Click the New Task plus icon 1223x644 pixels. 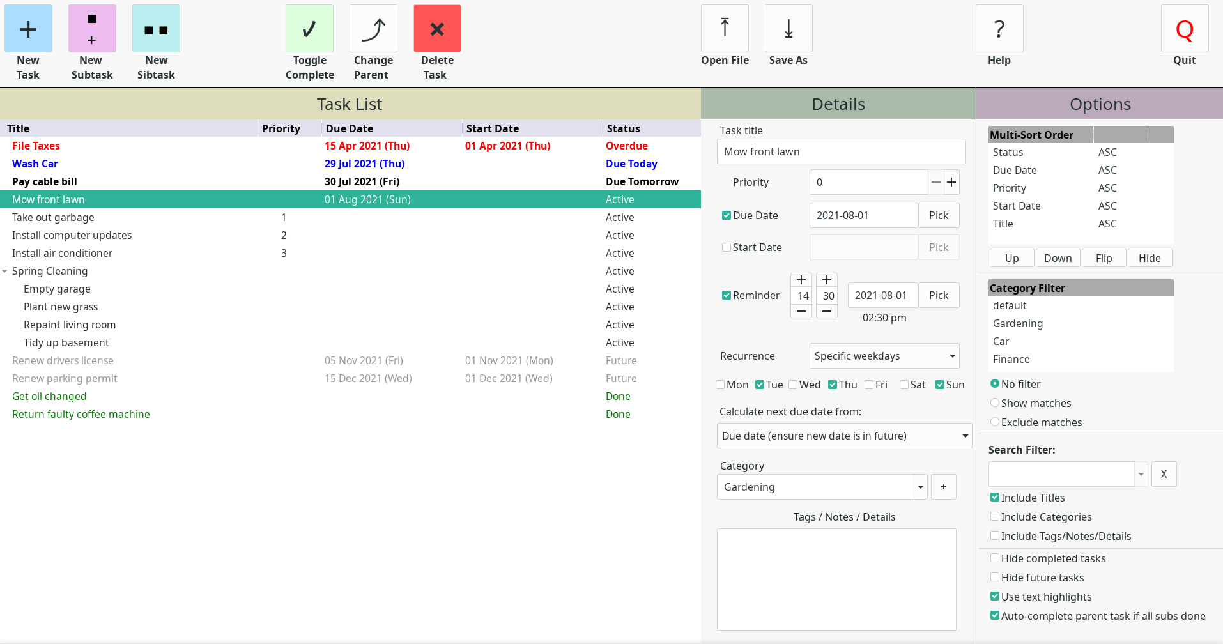coord(28,29)
